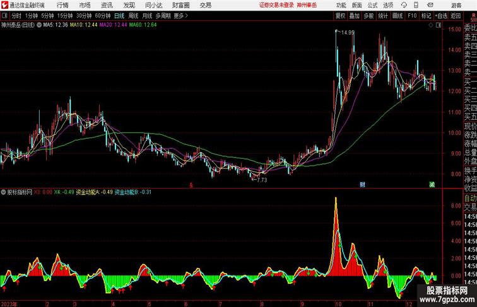Expand the 更多 > period list
The image size is (477, 307).
point(180,16)
